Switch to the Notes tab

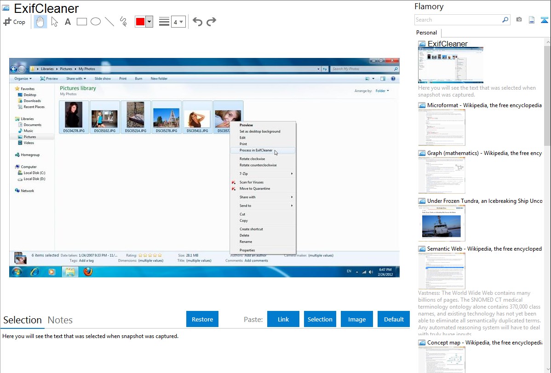[60, 320]
